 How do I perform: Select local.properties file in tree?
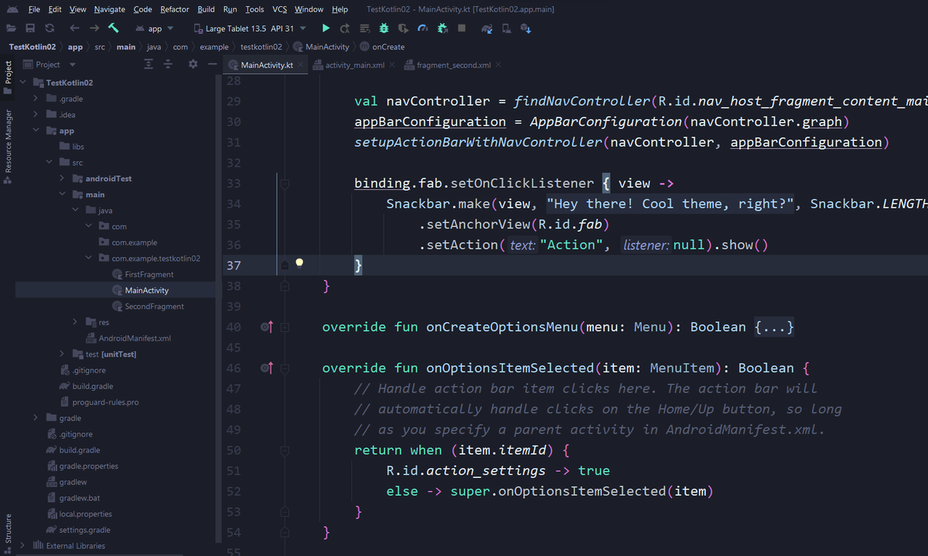pos(85,514)
